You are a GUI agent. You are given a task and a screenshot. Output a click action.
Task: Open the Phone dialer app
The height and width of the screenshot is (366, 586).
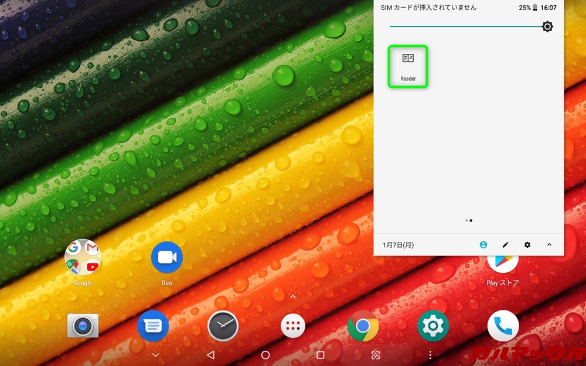pos(503,326)
